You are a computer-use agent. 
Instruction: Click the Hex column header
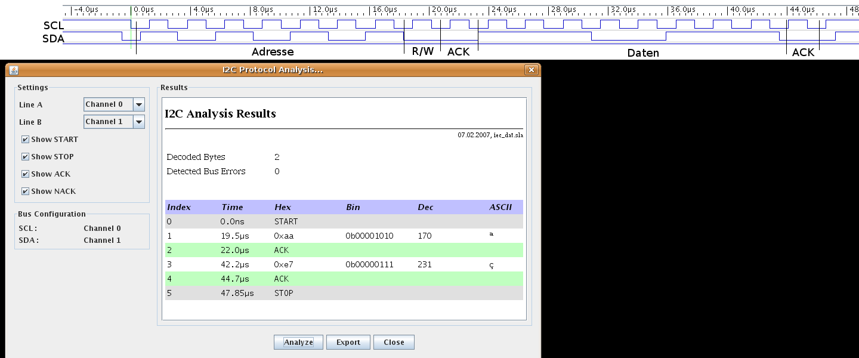pos(283,207)
